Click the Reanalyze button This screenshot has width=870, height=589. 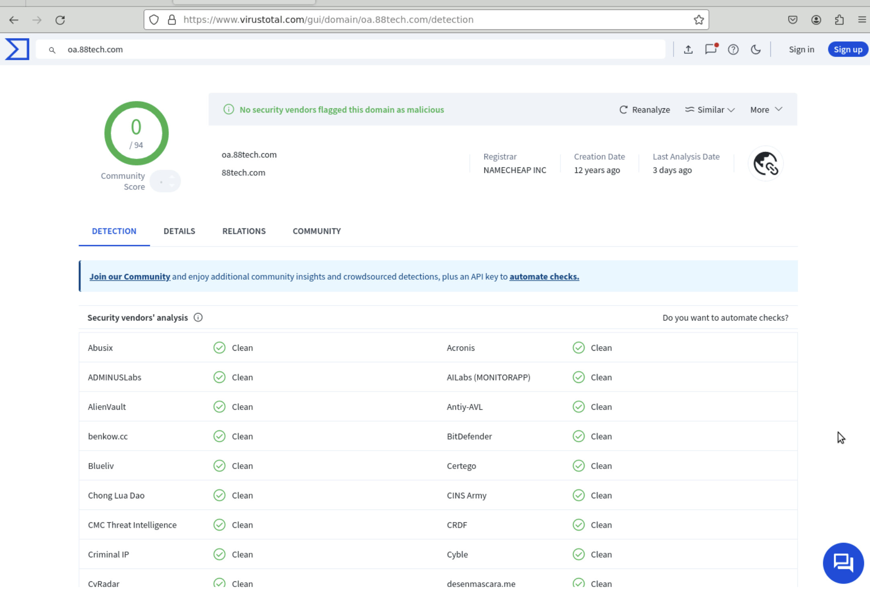coord(645,110)
